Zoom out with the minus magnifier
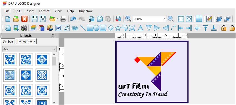 tap(171, 19)
